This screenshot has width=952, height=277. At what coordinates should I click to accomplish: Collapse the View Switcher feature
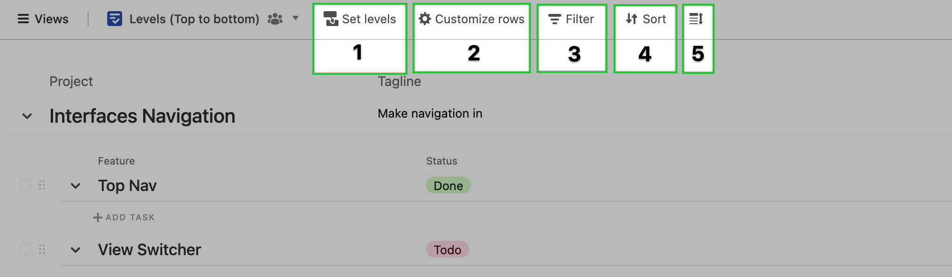pyautogui.click(x=76, y=250)
